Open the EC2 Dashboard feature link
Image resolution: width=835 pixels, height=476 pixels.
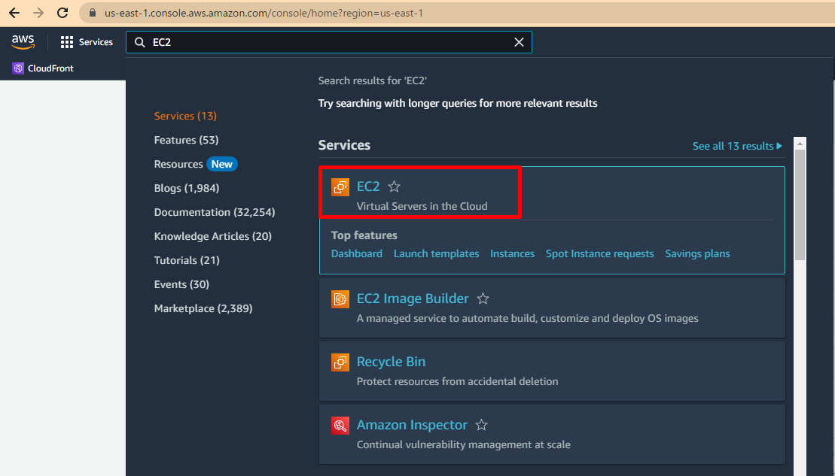tap(356, 254)
